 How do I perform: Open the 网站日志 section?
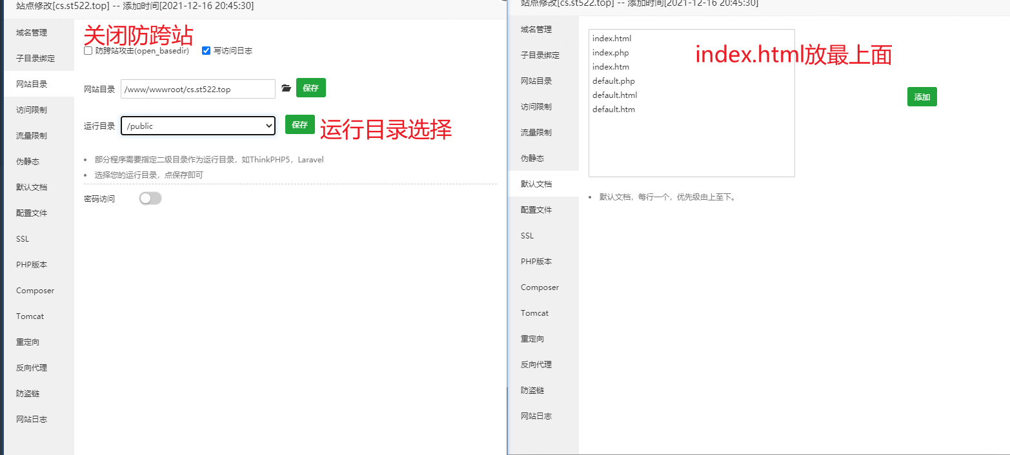point(32,419)
